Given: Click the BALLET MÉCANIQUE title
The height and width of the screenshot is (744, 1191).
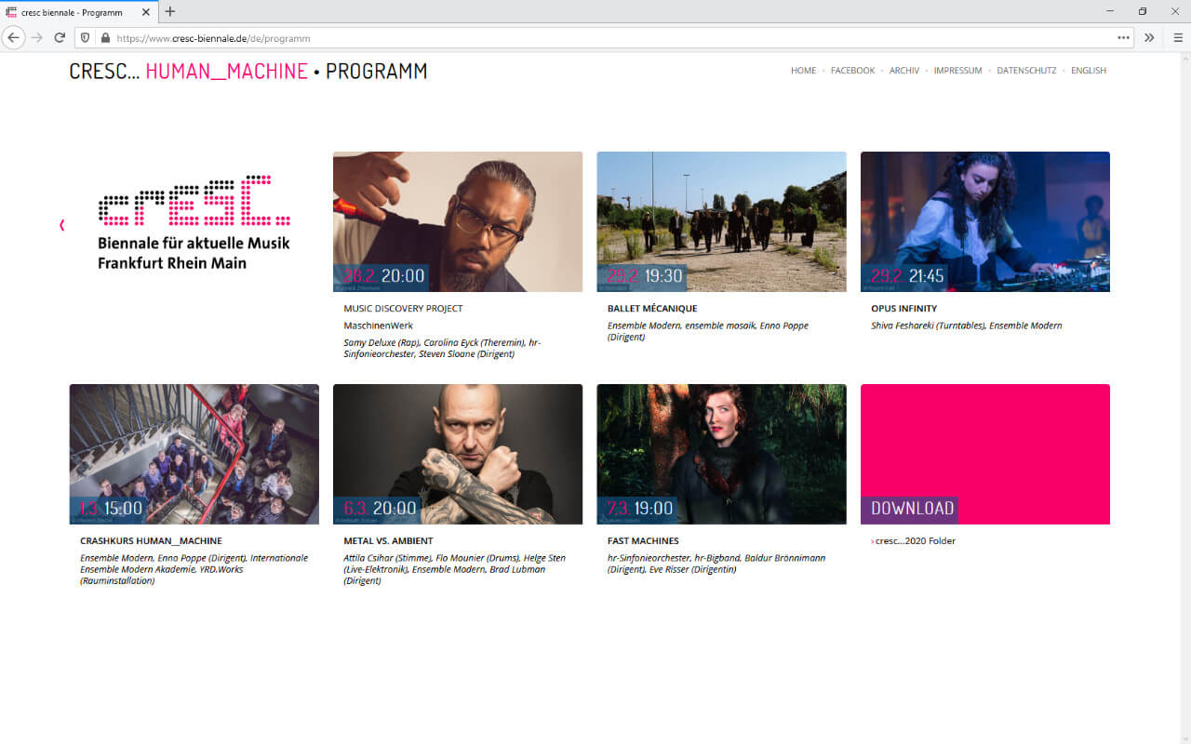Looking at the screenshot, I should point(652,309).
